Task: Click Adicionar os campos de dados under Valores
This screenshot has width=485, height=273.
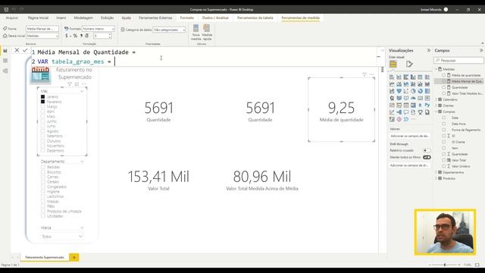Action: 409,136
